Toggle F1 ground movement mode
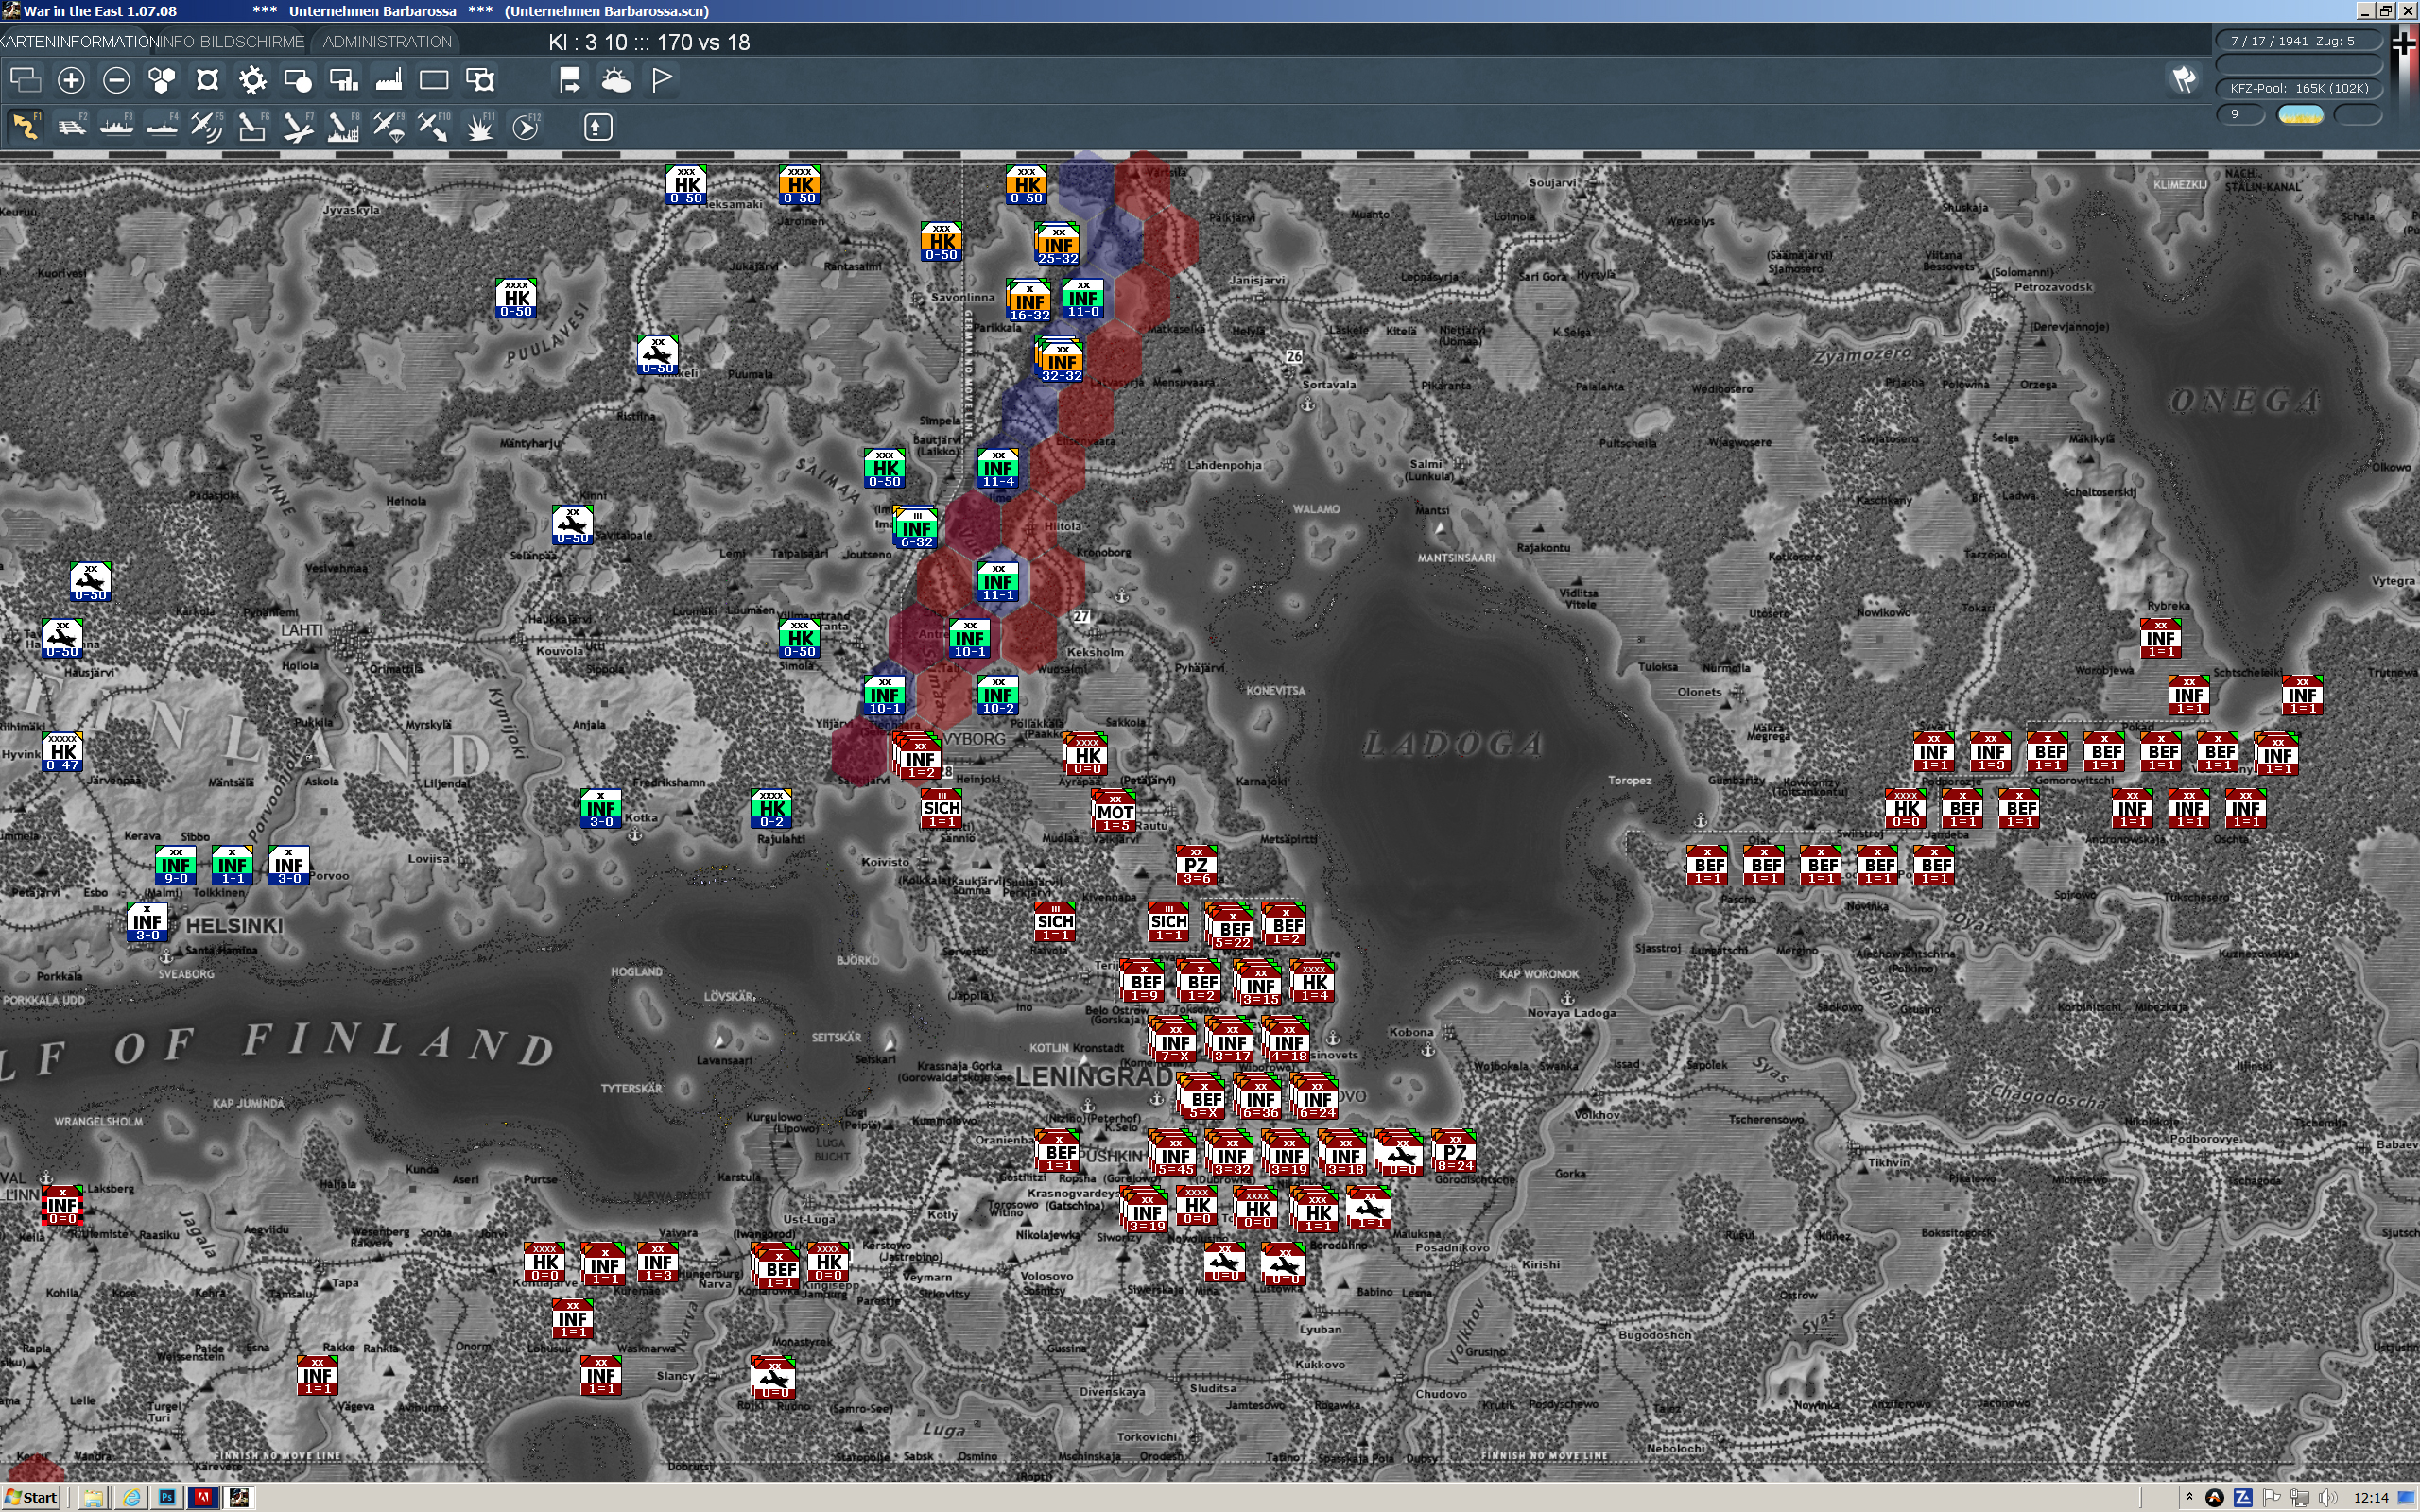 click(x=26, y=127)
